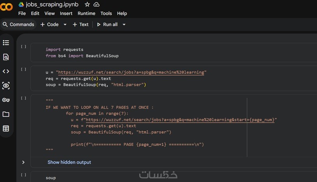Click the cloud save status icon
Viewport: 317px width, 182px height.
tap(96, 4)
